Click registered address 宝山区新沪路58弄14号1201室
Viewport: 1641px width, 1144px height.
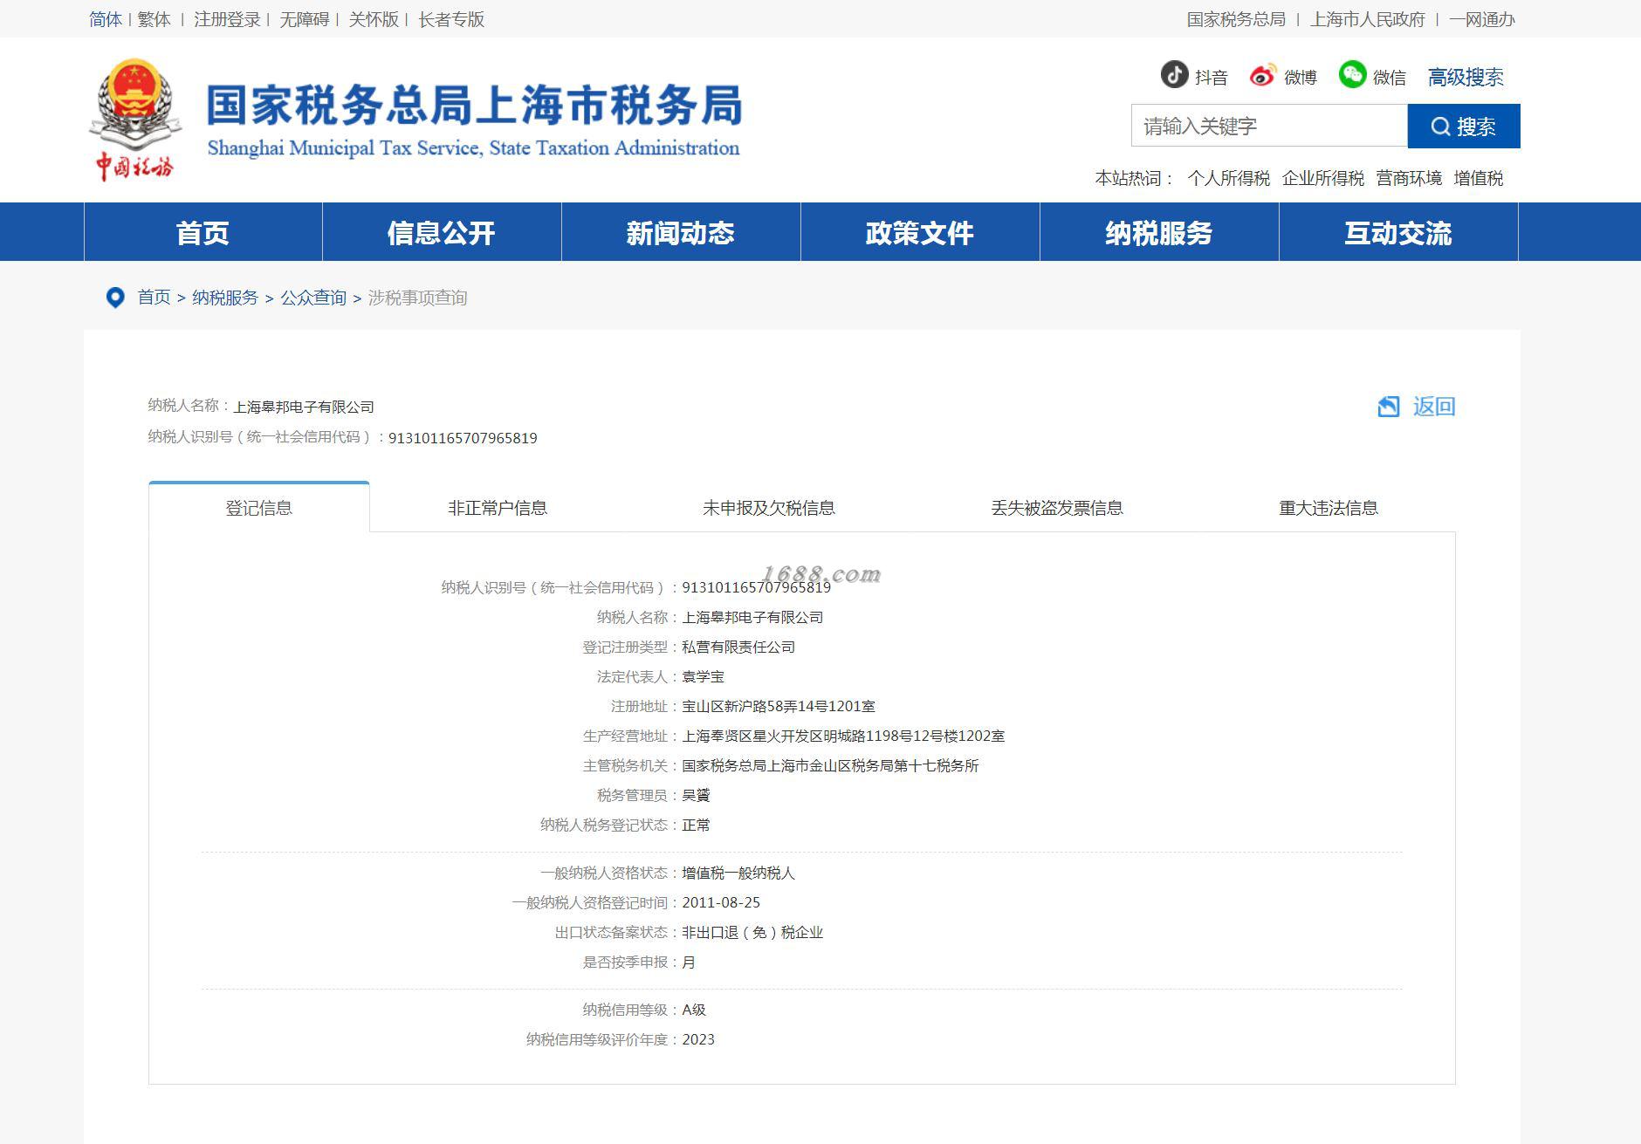(779, 706)
